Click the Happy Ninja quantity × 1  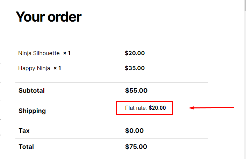[x=57, y=68]
